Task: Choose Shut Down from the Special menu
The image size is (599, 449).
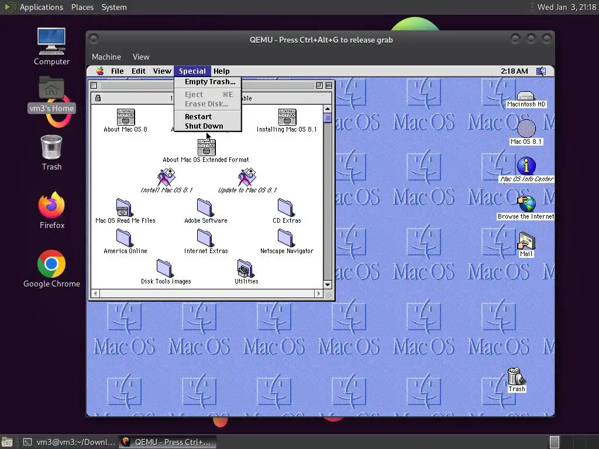Action: point(208,126)
